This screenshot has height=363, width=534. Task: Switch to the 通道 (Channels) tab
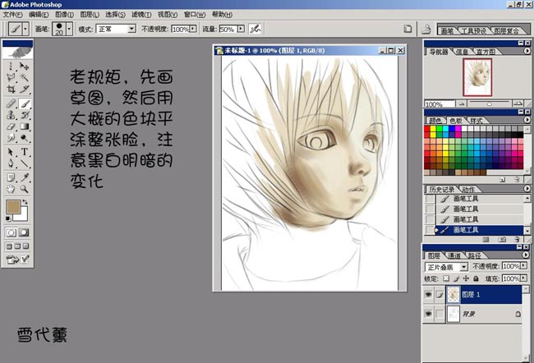click(454, 255)
